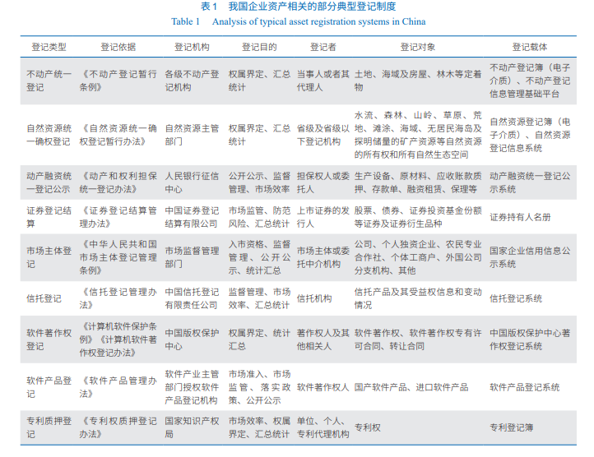Select the "信托机构" cell in 登记者 column
594x457 pixels.
pos(314,298)
